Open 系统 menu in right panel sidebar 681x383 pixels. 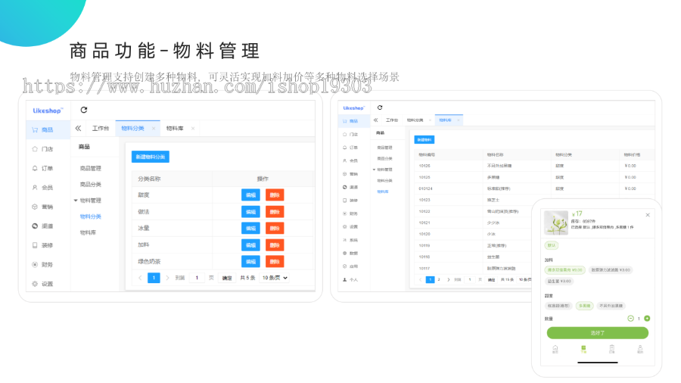[x=350, y=240]
